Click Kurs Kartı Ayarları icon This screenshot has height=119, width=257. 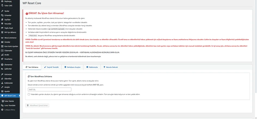click(x=2, y=47)
